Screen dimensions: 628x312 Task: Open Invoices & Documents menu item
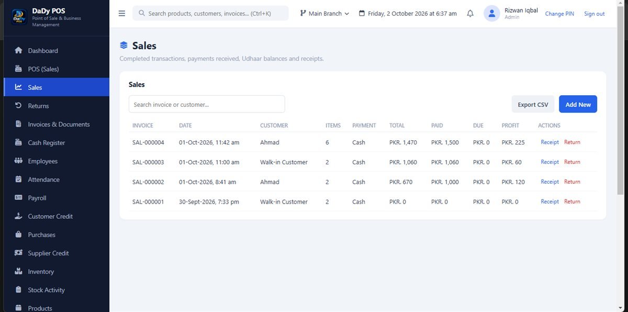click(x=57, y=124)
